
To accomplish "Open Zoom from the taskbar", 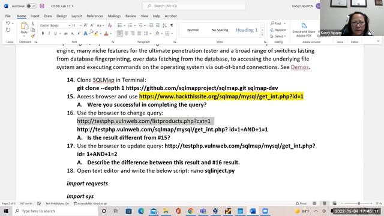I will point(265,211).
